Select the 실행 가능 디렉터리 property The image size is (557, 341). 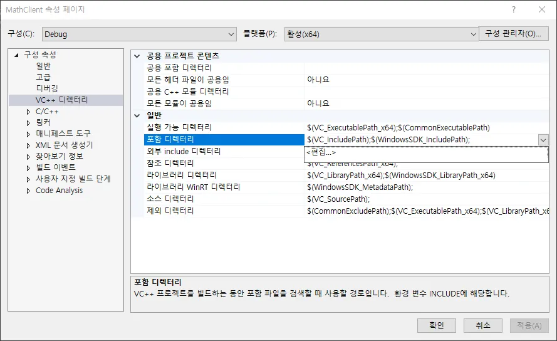coord(224,127)
